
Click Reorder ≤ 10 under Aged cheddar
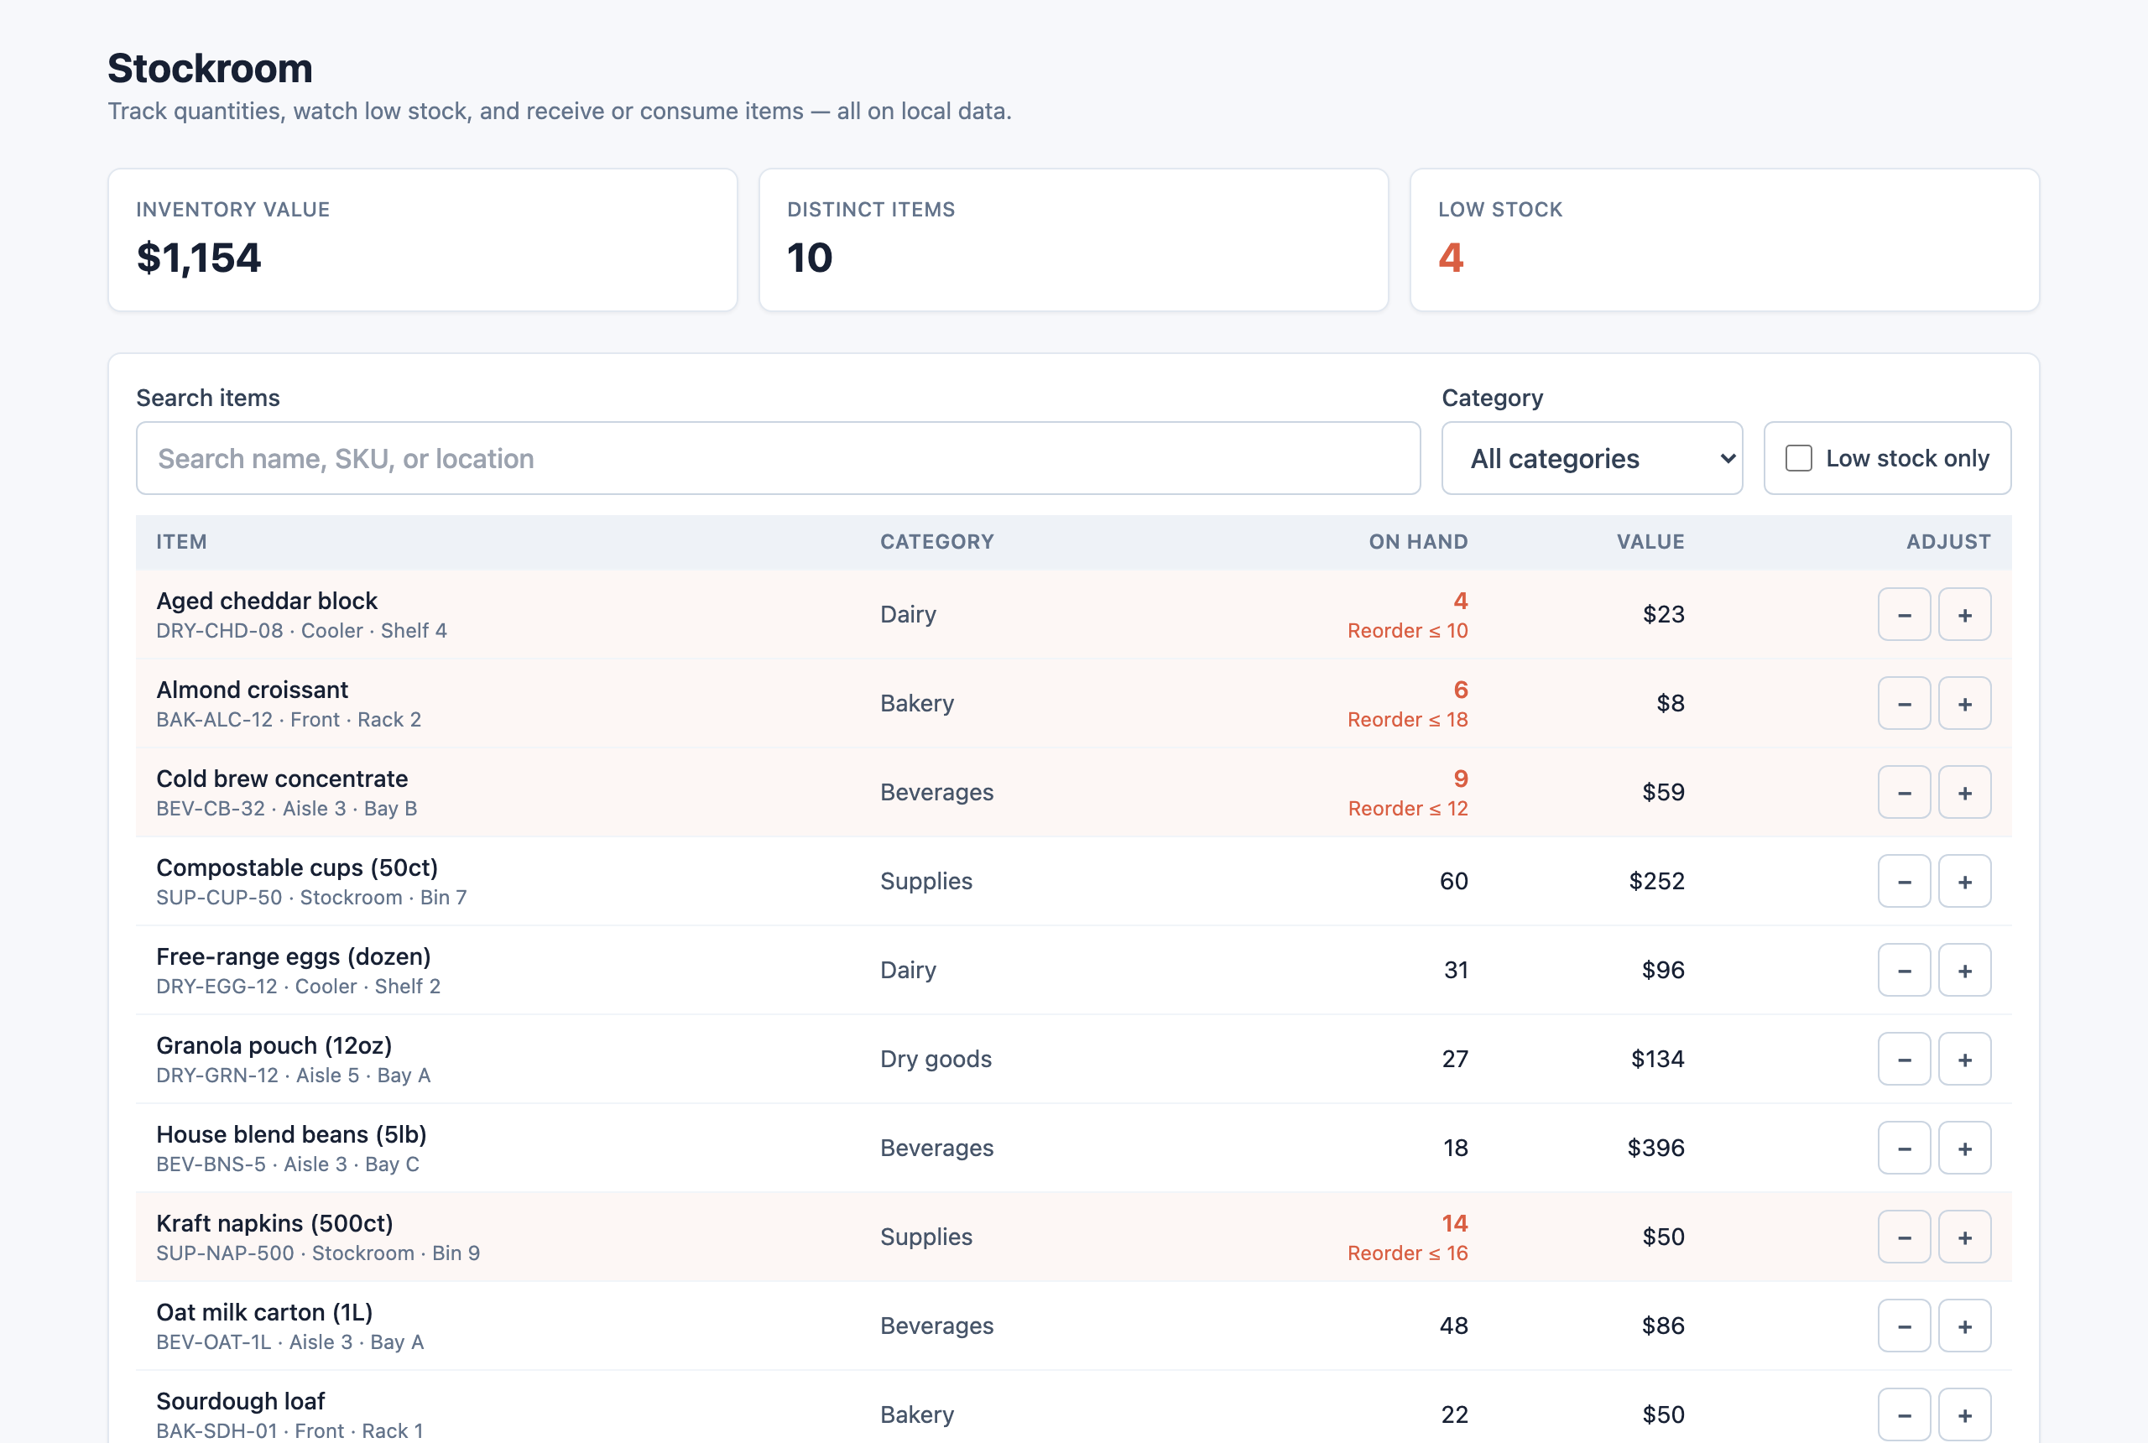click(1407, 631)
